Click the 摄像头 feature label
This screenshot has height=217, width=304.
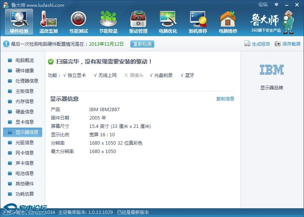[x=137, y=75]
